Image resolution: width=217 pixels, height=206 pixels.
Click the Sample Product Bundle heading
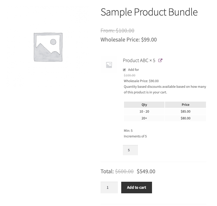pyautogui.click(x=149, y=12)
